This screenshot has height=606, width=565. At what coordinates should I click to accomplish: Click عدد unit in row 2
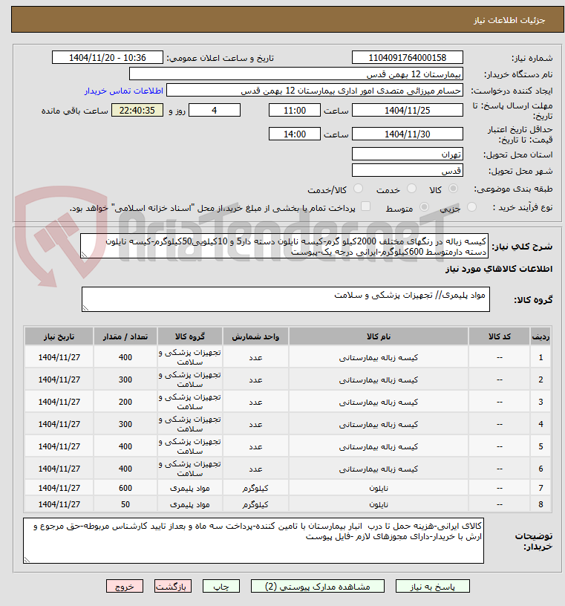click(255, 380)
